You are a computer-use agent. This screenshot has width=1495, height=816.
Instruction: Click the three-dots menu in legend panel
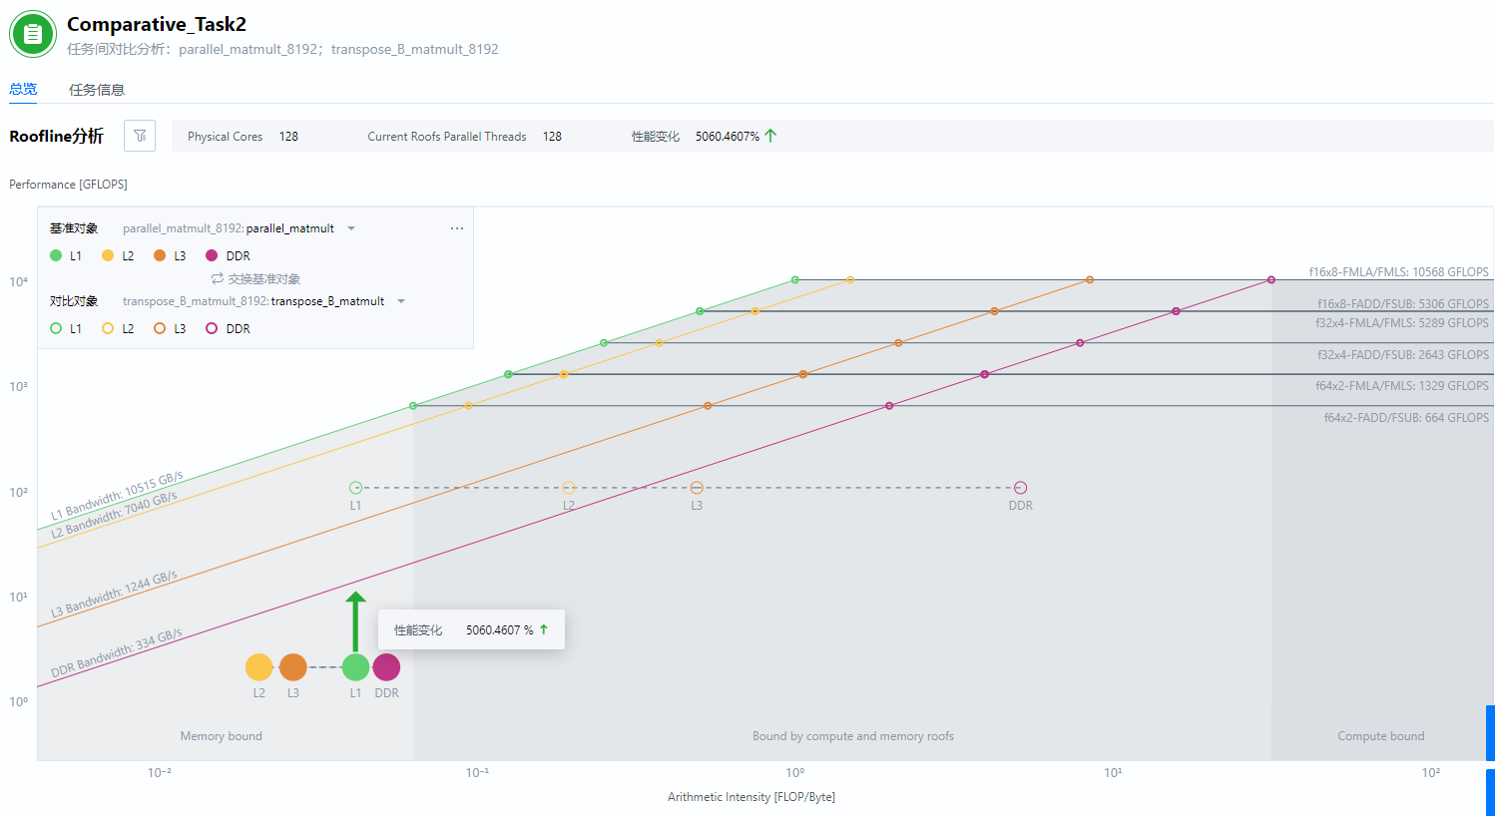[x=457, y=228]
